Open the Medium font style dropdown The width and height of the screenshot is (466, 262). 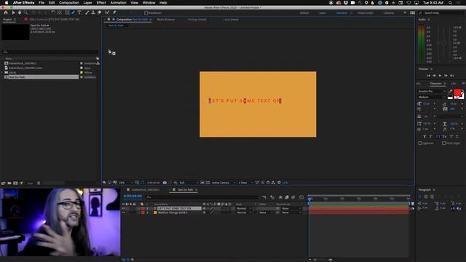coord(432,97)
